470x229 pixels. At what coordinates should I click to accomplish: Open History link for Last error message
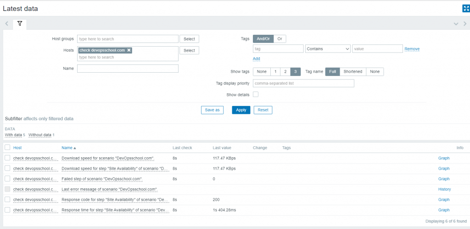(x=444, y=189)
